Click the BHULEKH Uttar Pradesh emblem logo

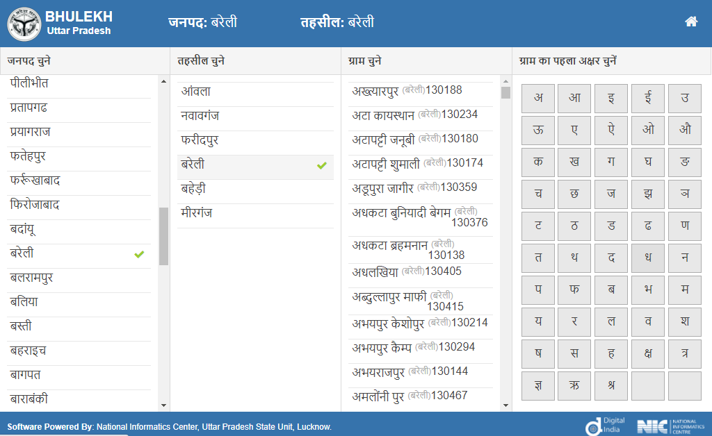[x=26, y=21]
